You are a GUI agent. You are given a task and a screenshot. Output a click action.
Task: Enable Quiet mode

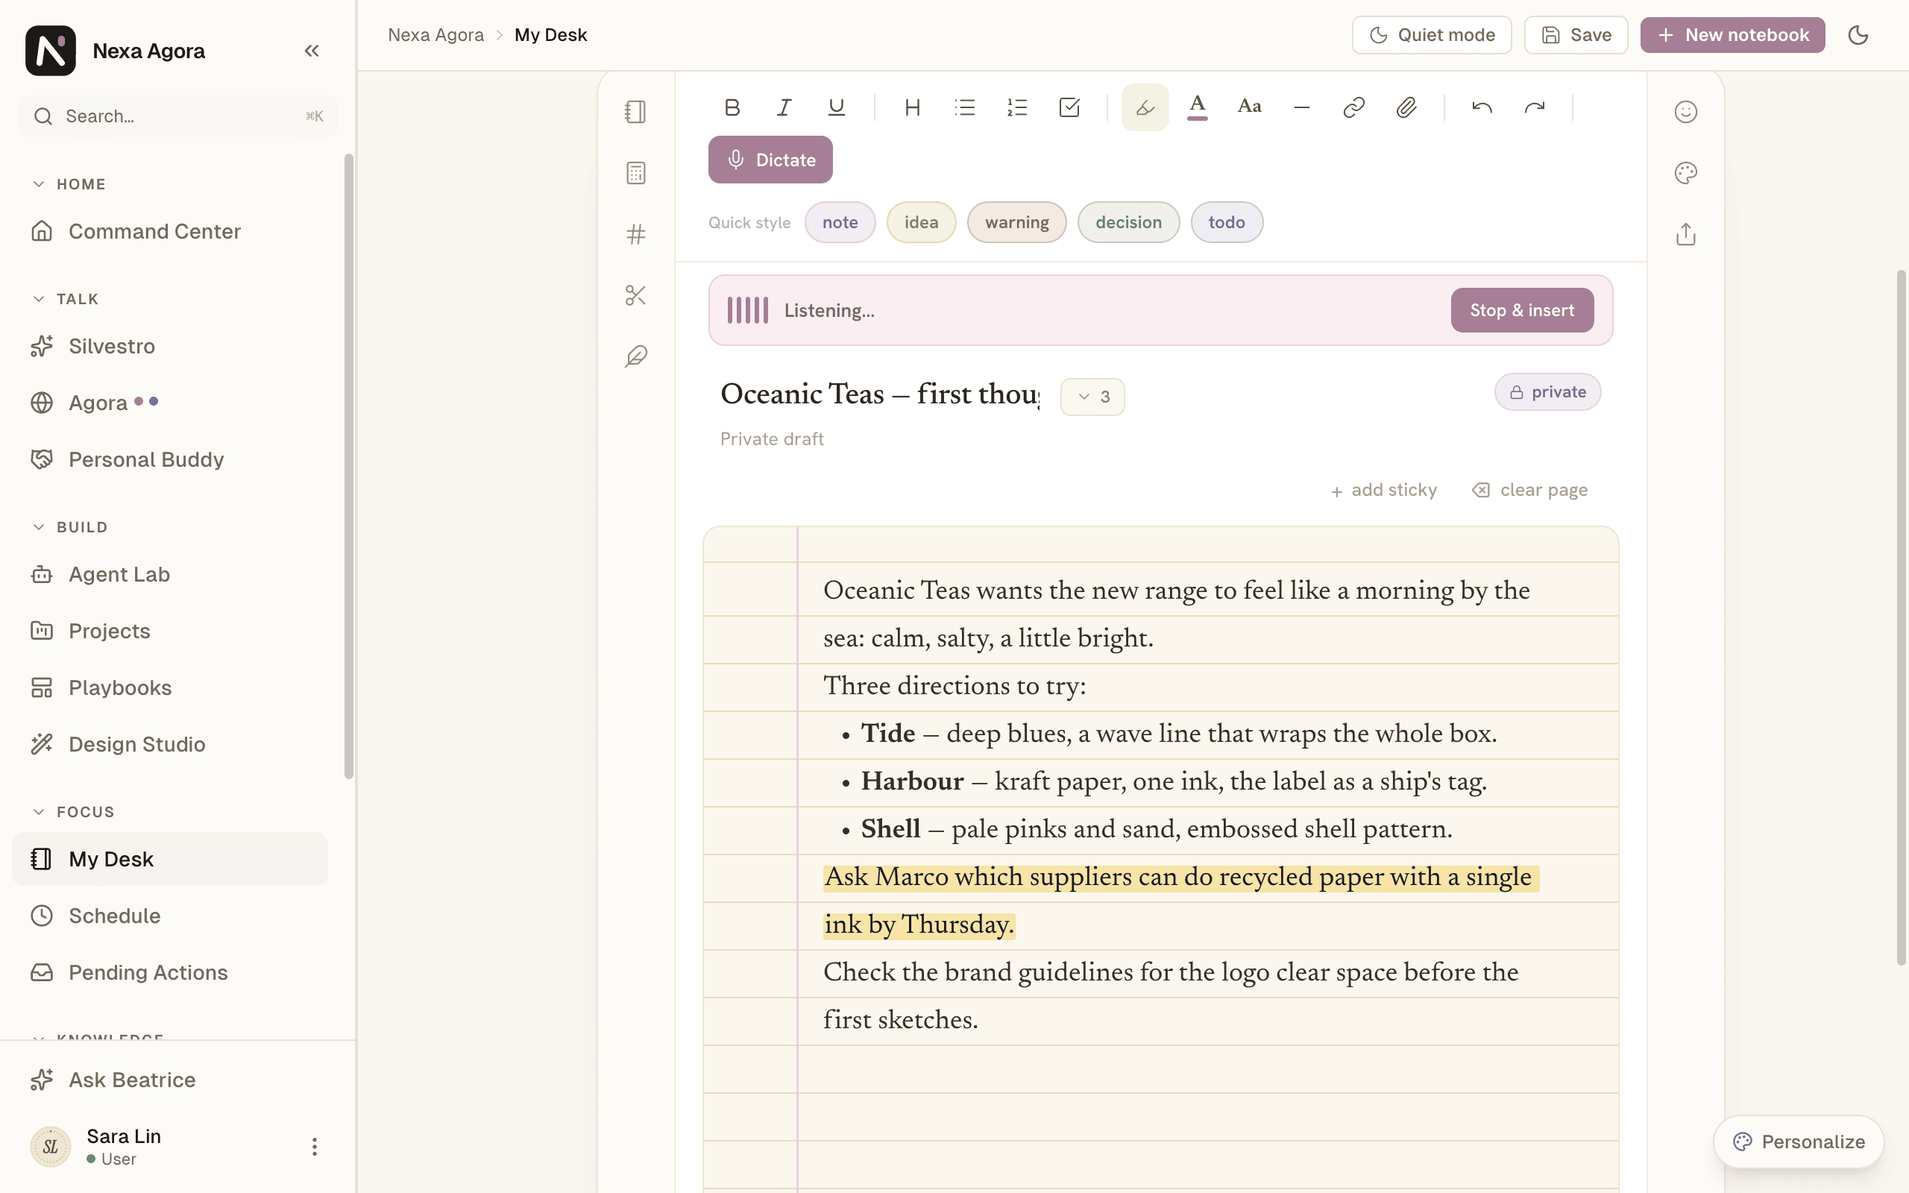1432,35
